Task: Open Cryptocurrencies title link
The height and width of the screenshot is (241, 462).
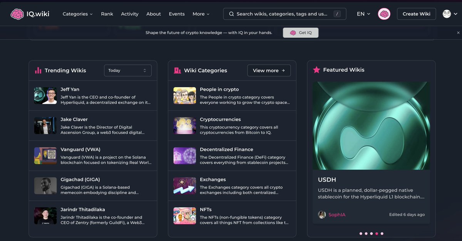Action: [x=220, y=119]
